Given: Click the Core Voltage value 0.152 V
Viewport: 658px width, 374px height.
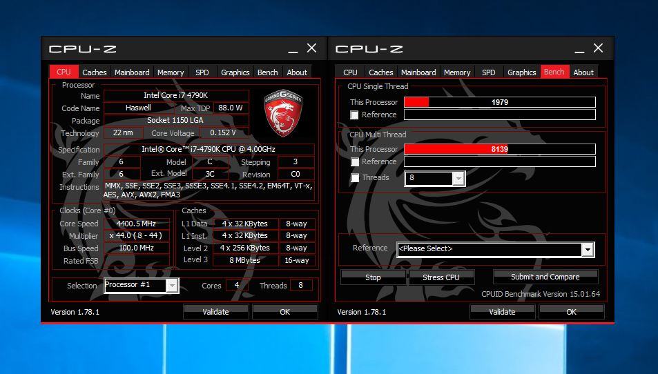Looking at the screenshot, I should [x=223, y=132].
